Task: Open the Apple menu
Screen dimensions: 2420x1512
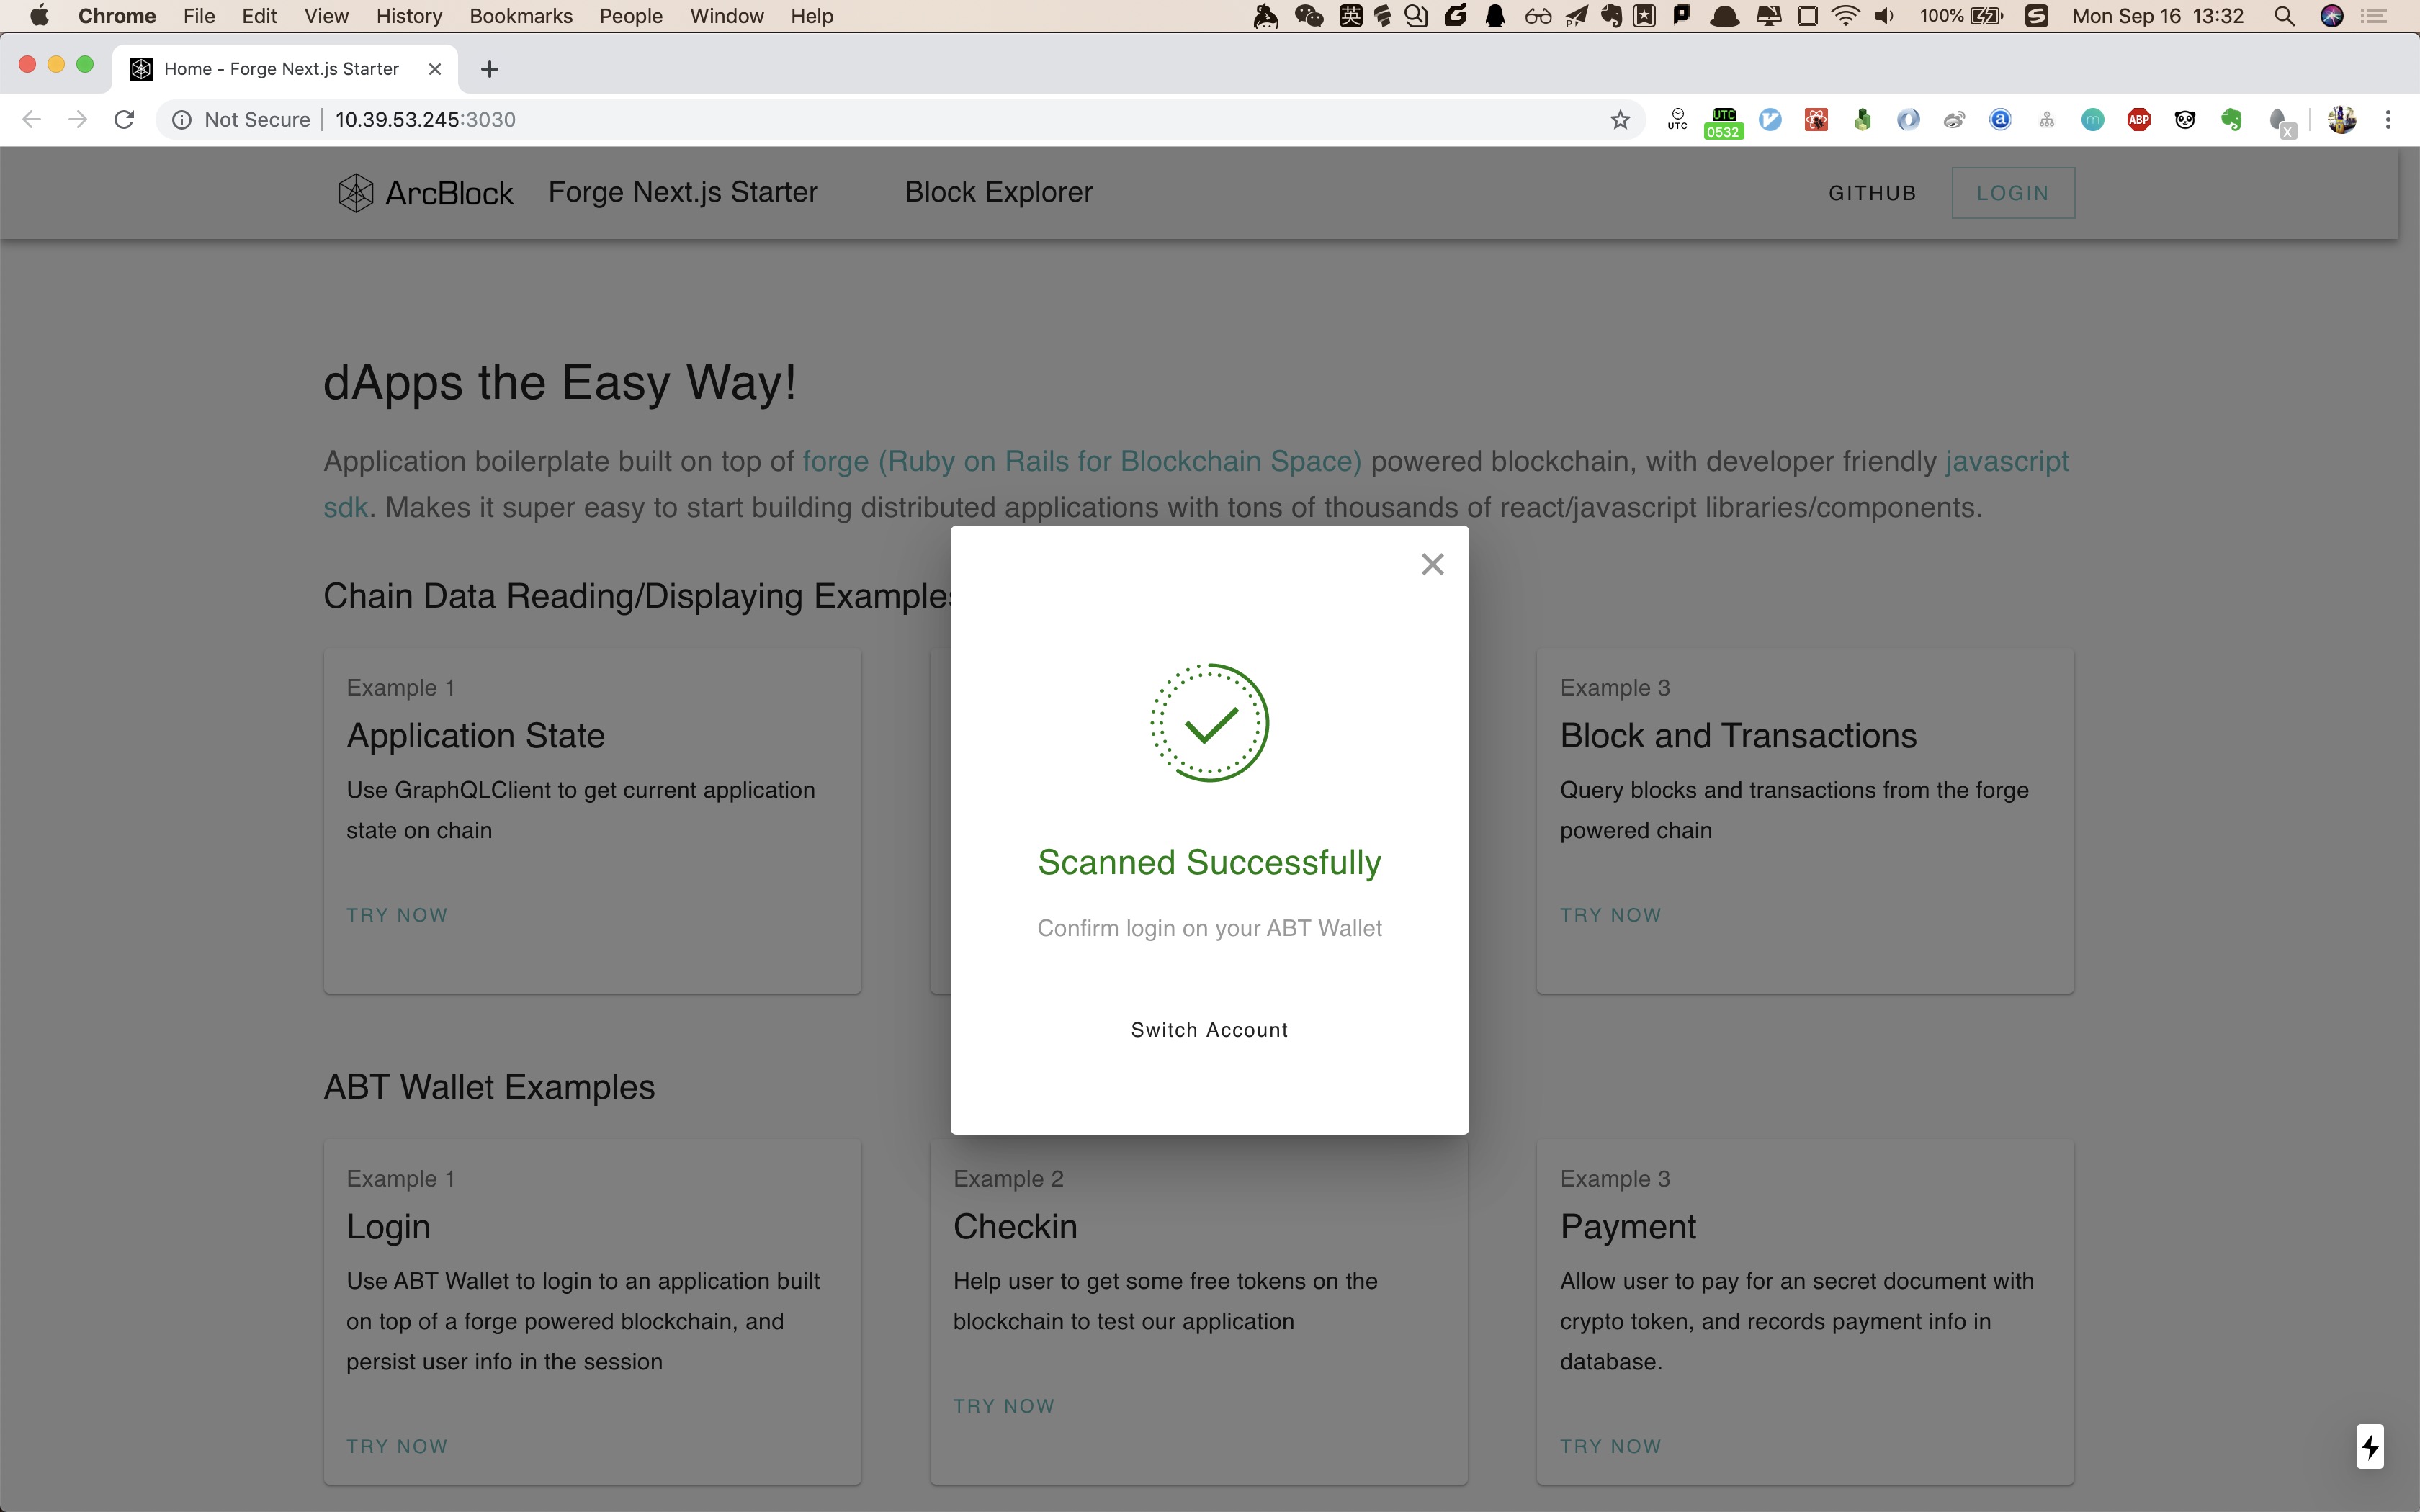Action: 39,16
